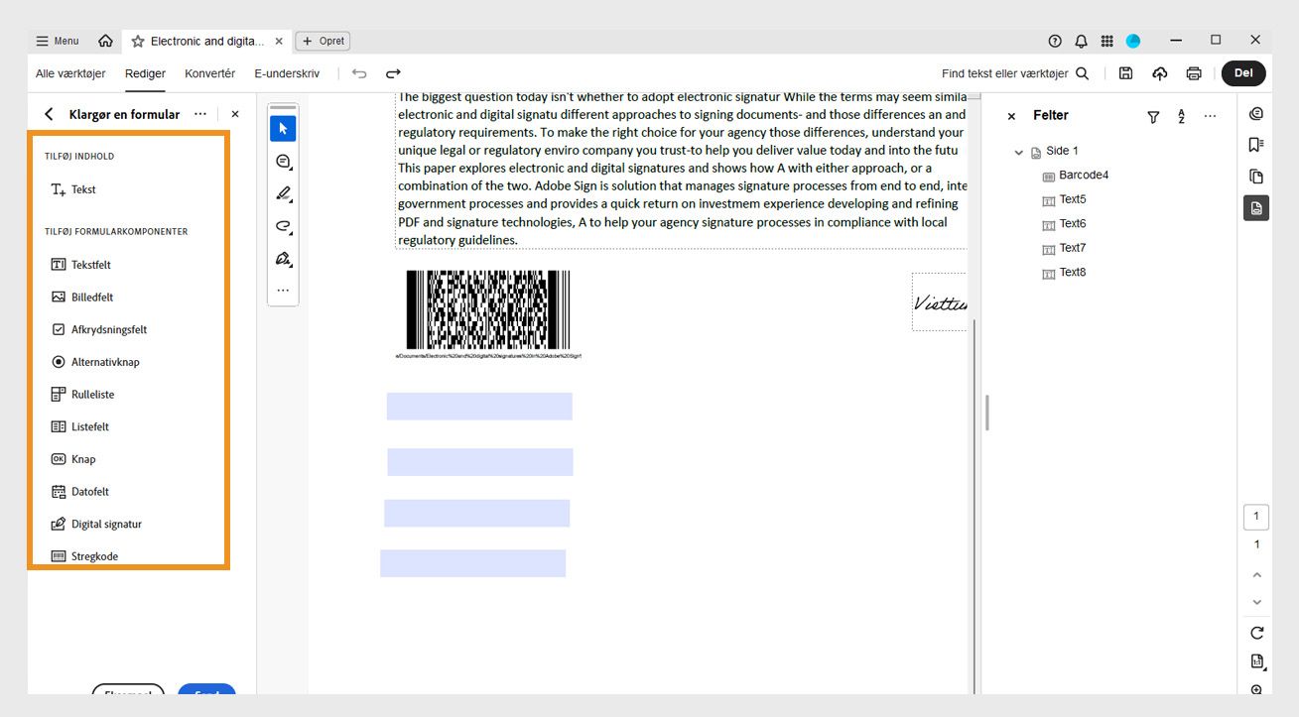
Task: Show more quick toolbar options
Action: tap(283, 291)
